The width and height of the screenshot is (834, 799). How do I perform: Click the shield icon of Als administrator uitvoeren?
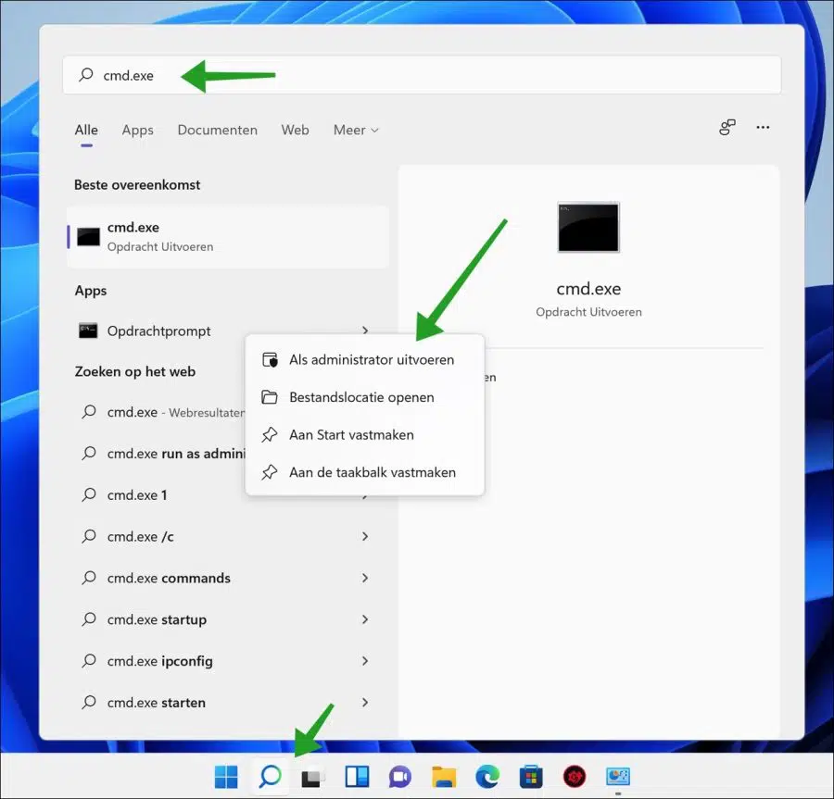coord(271,359)
